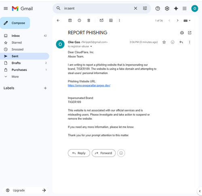
Task: Go back to Sent list arrow
Action: click(58, 20)
